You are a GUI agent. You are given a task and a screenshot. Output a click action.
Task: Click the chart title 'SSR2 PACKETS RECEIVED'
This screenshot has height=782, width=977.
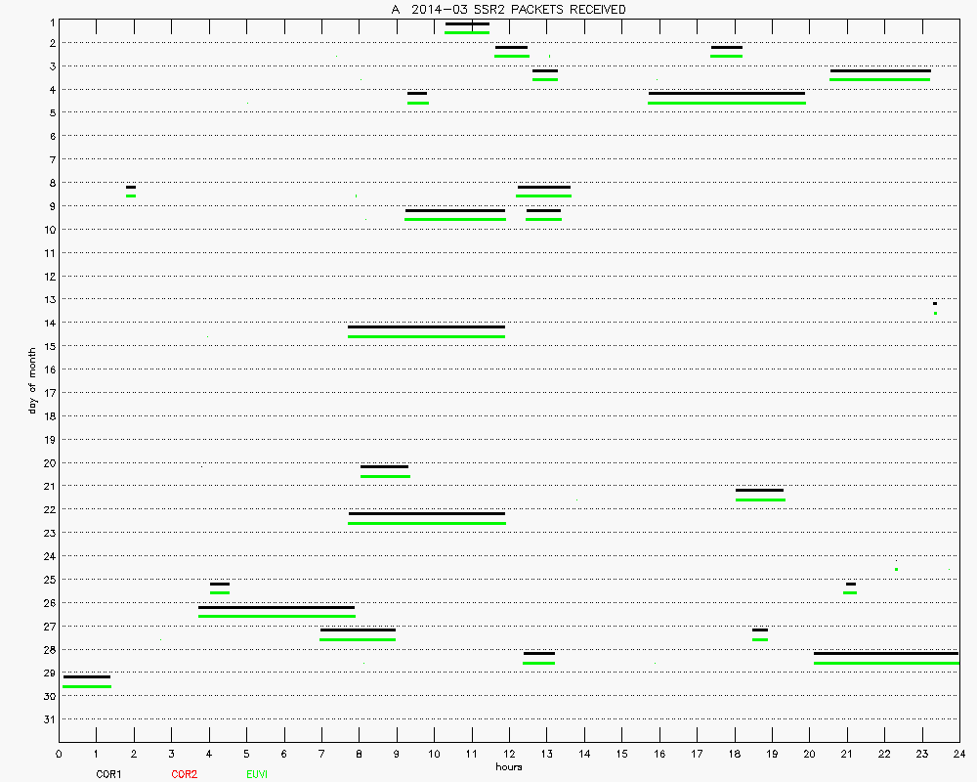[508, 9]
